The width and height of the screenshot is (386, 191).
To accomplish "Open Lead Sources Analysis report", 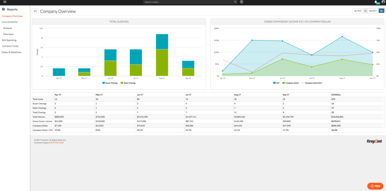I will [x=8, y=28].
